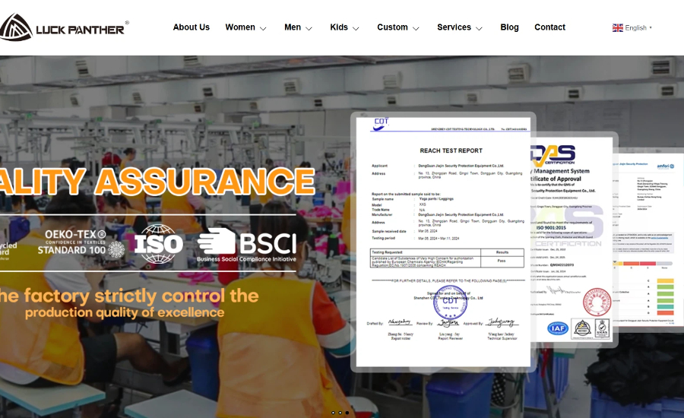Open the Custom navigation menu

click(397, 27)
